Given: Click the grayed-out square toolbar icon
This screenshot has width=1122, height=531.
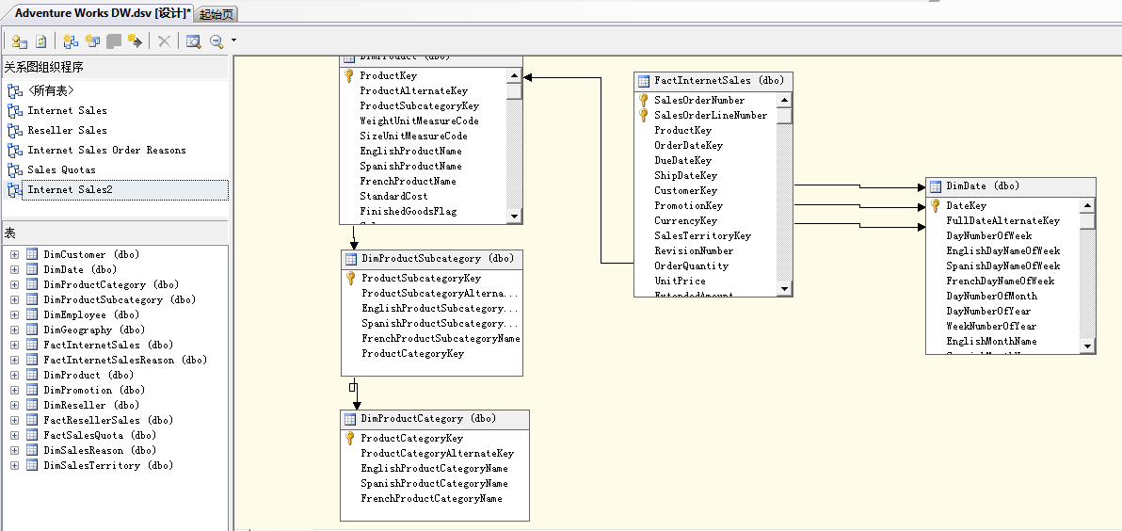Looking at the screenshot, I should pos(114,41).
